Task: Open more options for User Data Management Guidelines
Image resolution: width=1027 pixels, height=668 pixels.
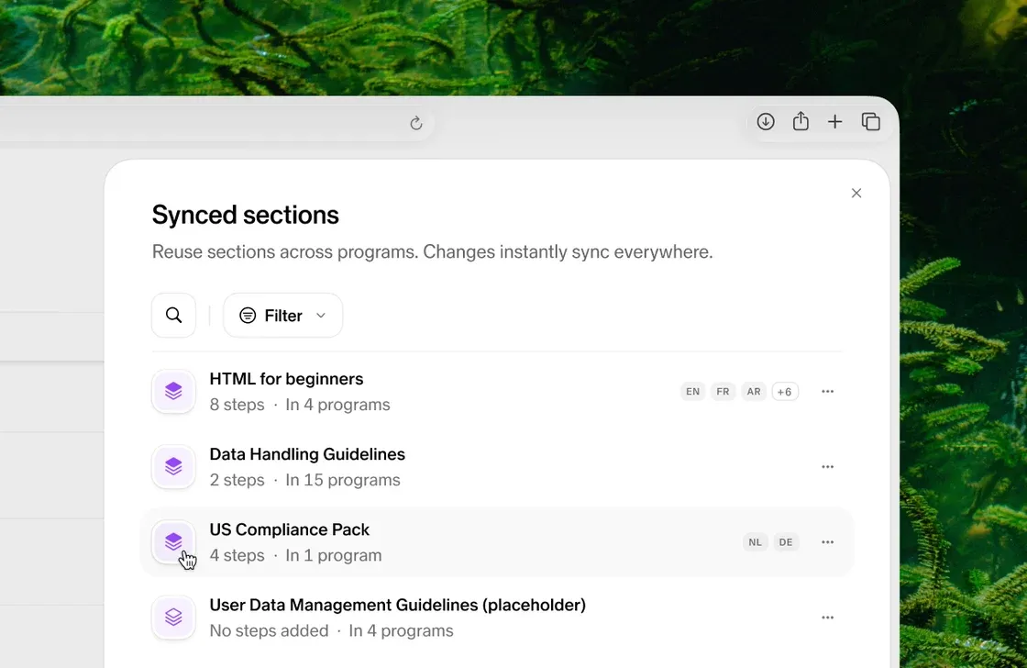Action: coord(827,618)
